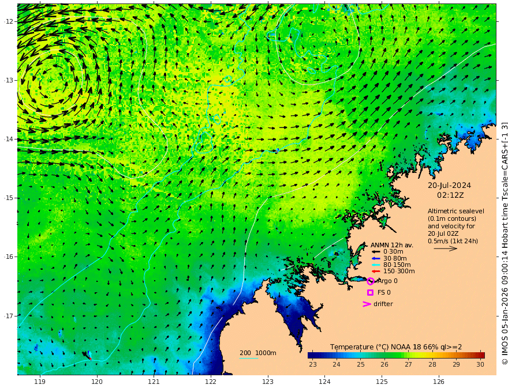Click the longitude axis label 121
Viewport: 508px width, 392px height.
pos(154,382)
